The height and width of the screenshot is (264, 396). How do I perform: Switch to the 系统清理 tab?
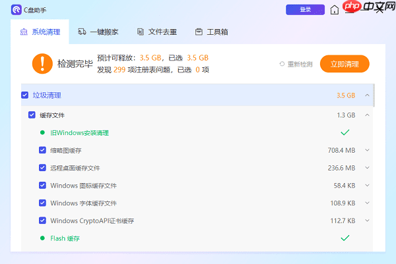coord(40,32)
